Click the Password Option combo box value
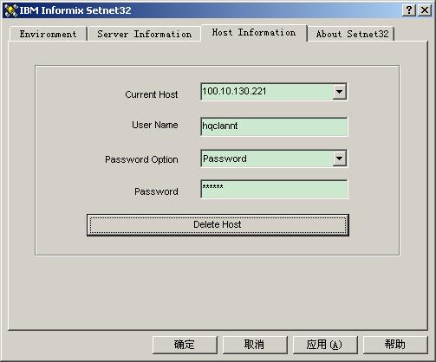 pyautogui.click(x=267, y=158)
